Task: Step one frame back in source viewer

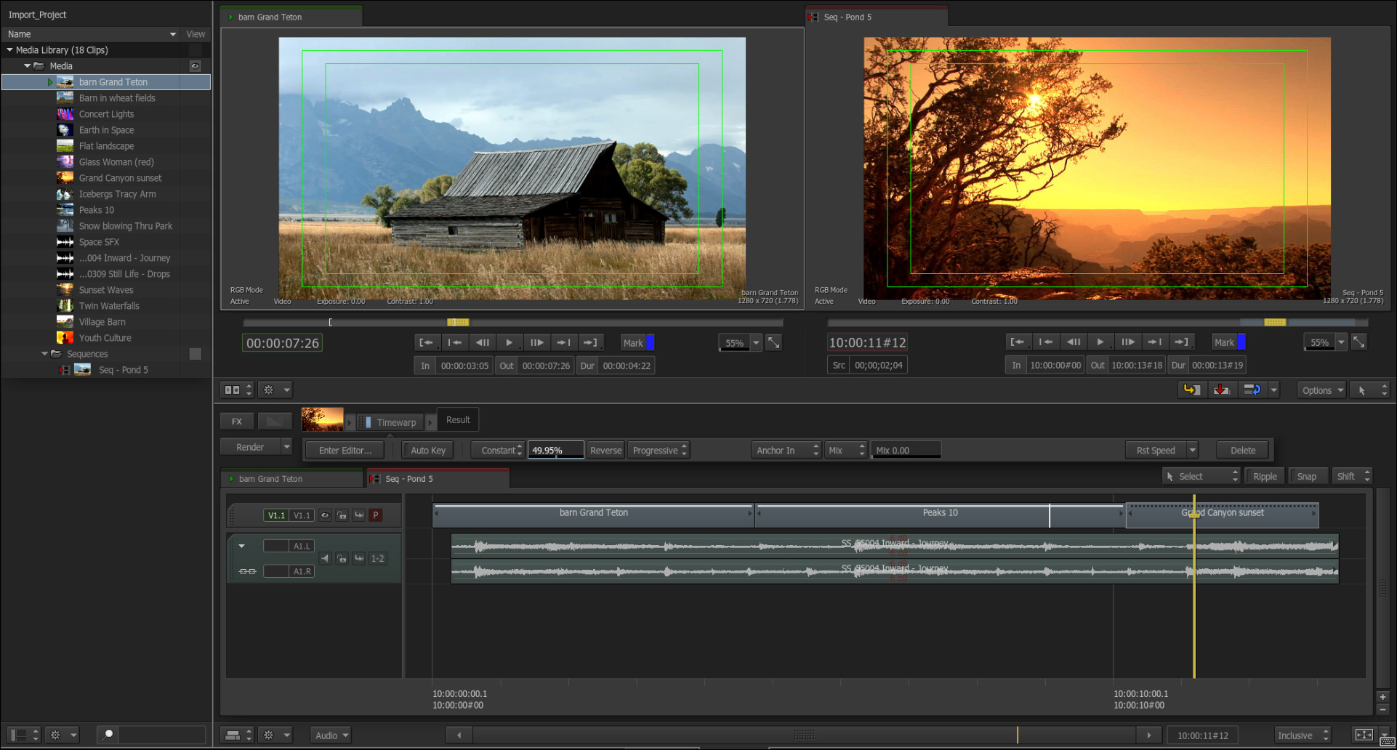Action: 483,342
